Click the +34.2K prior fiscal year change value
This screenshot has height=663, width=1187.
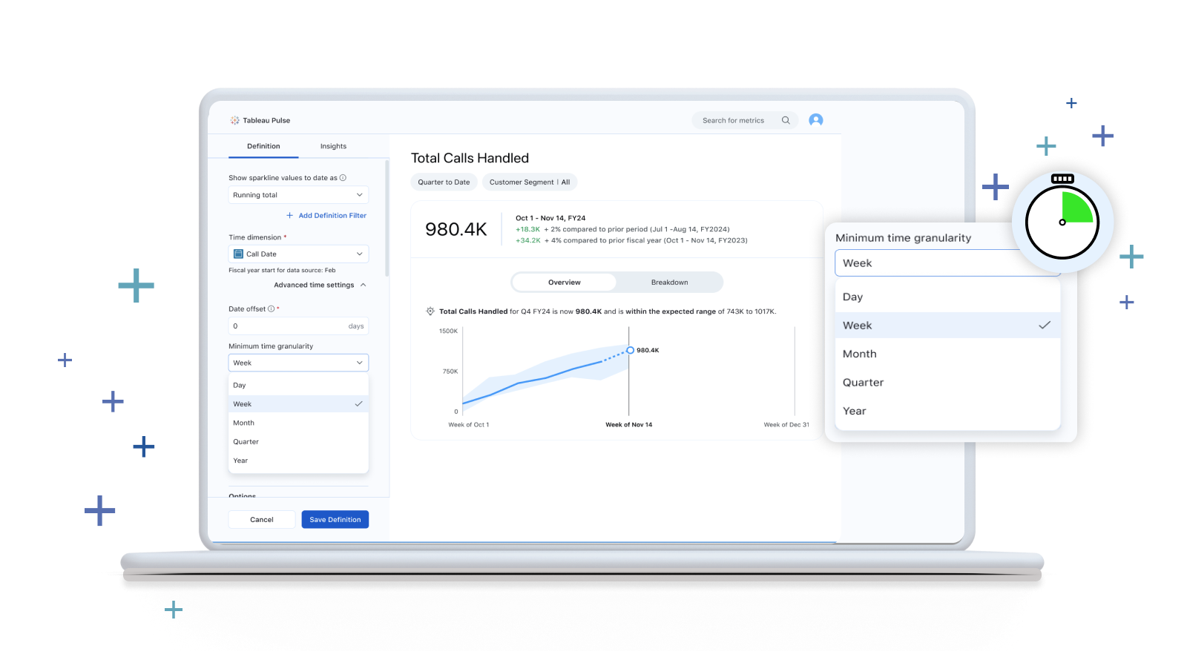coord(528,240)
